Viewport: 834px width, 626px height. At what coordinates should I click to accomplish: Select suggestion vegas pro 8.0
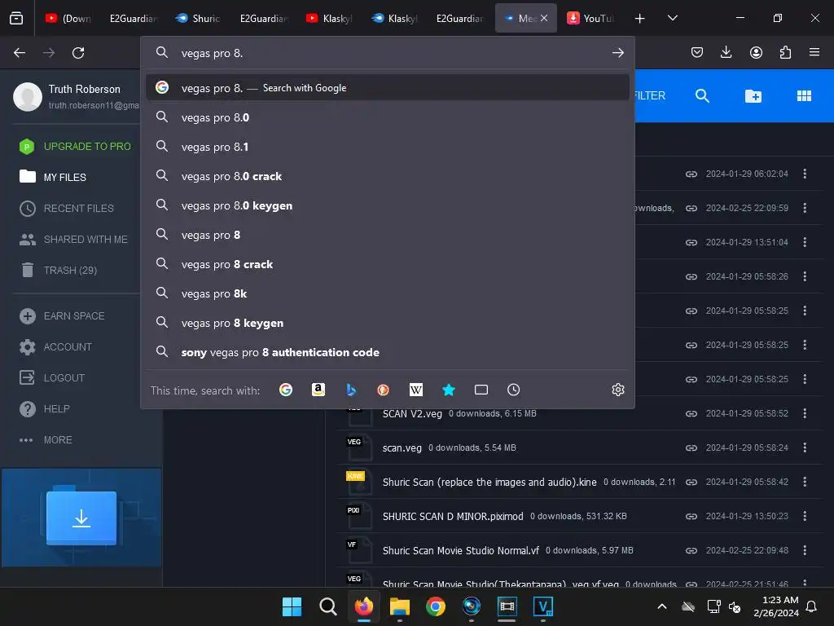coord(387,117)
